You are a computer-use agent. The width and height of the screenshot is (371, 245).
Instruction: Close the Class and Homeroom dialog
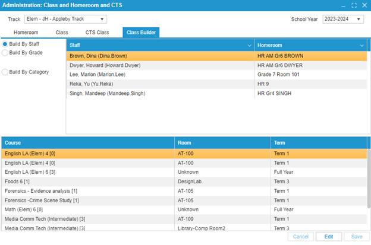coord(364,5)
